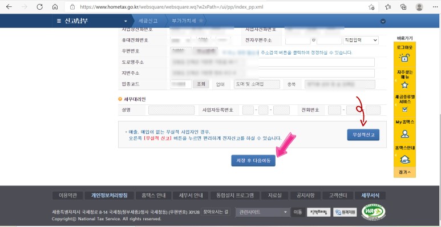
Task: Open the browser Collections icon
Action: tap(403, 7)
